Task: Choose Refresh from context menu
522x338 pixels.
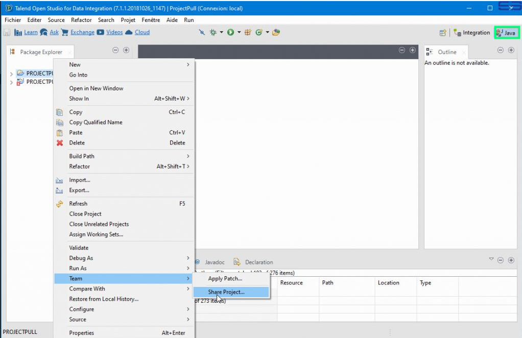Action: pos(124,204)
